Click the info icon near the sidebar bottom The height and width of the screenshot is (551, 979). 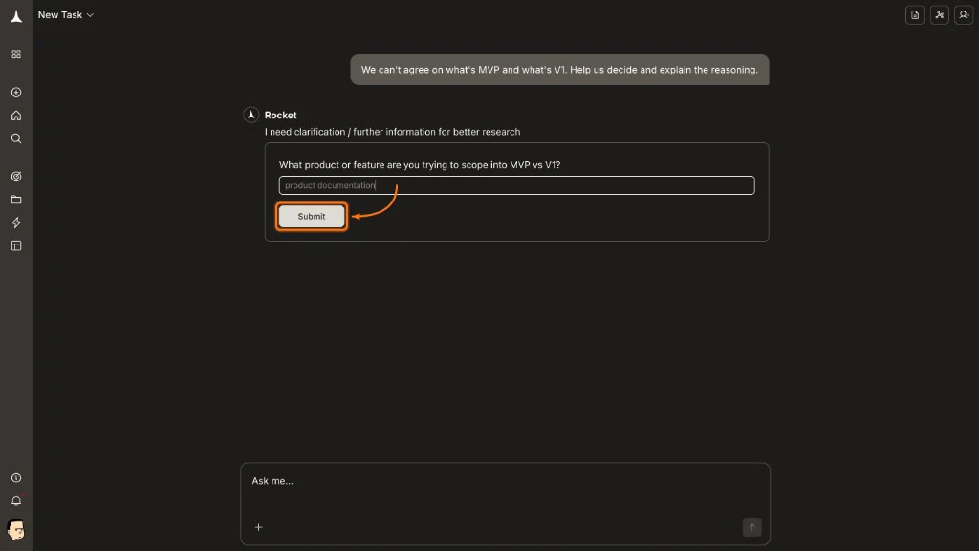pos(15,477)
